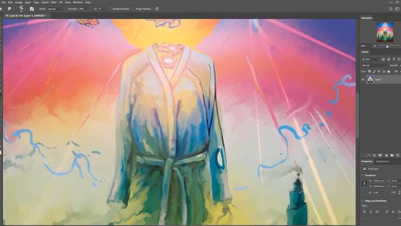This screenshot has width=401, height=226.
Task: Filter layers by shape layers icon
Action: coord(399,59)
